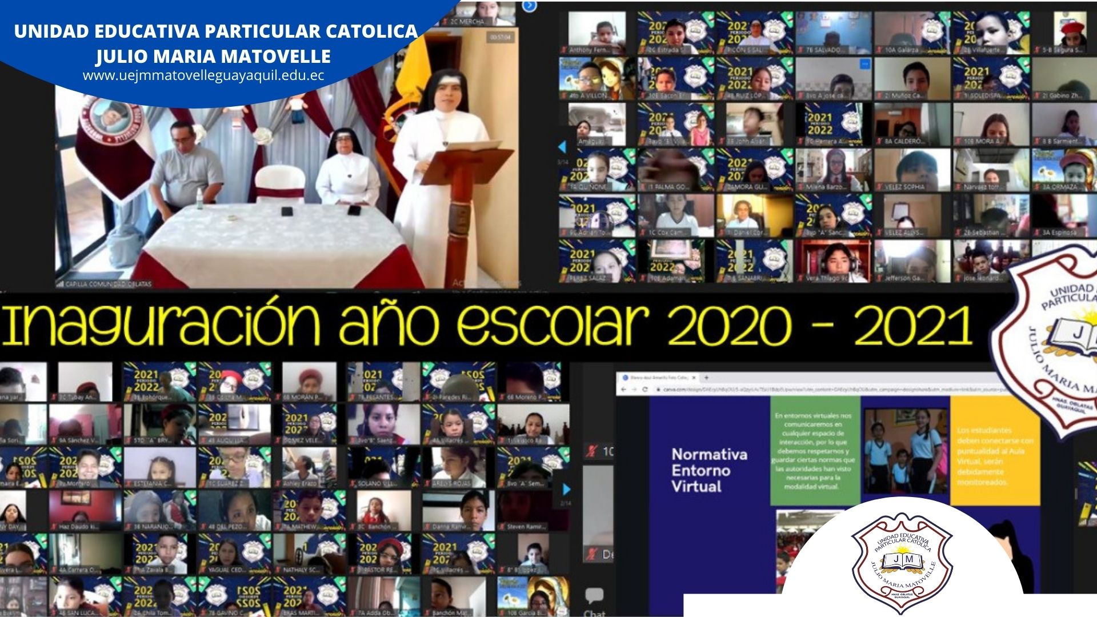Click blue more-options button on 8vo A jose tile
The width and height of the screenshot is (1097, 617).
pos(864,63)
